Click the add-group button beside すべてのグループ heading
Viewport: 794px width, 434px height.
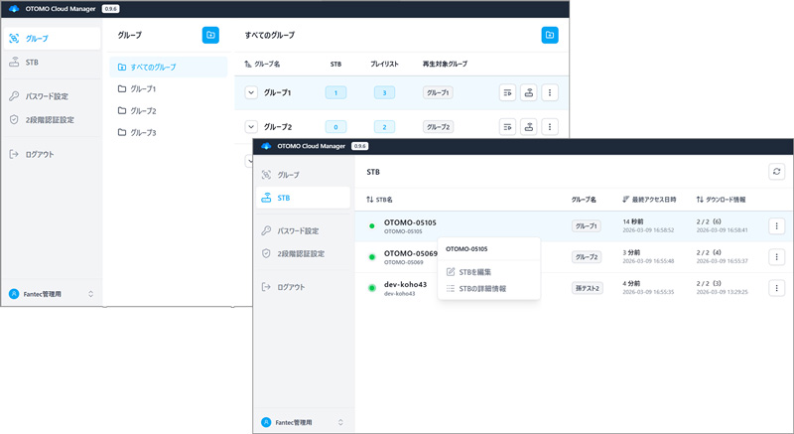tap(550, 35)
